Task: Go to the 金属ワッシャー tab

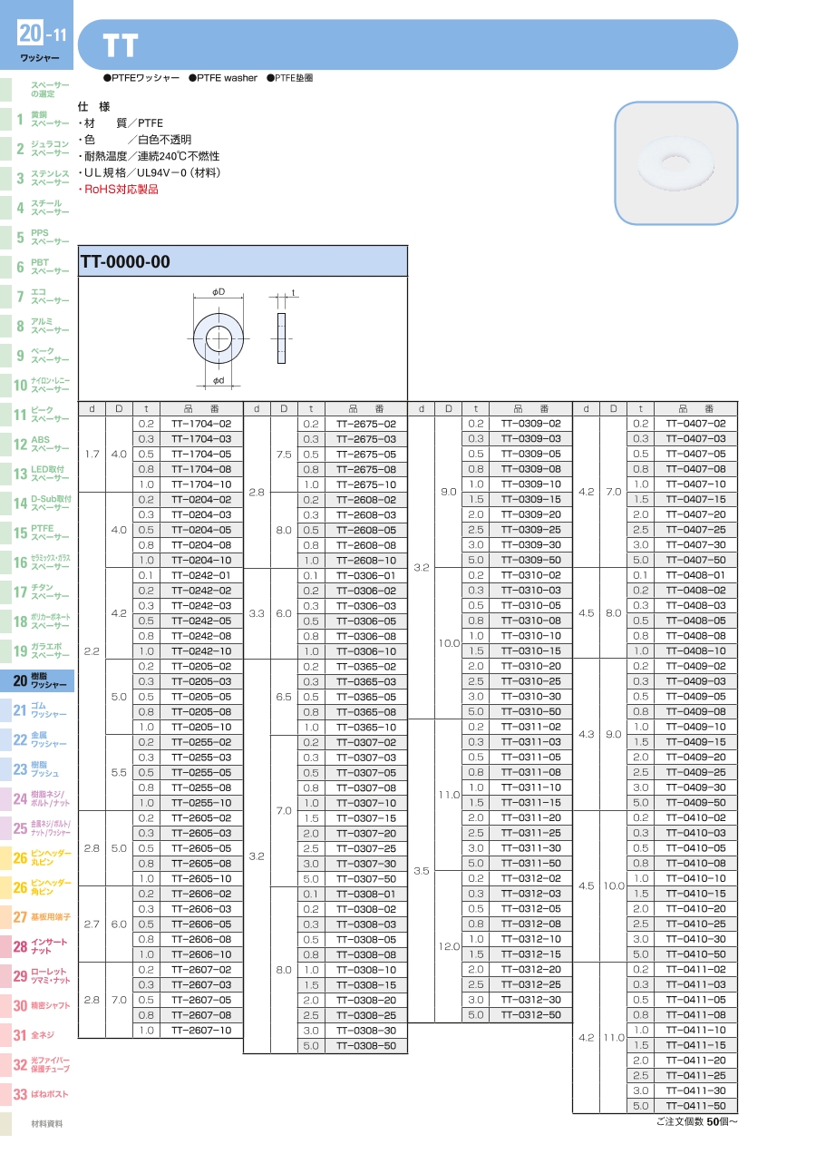Action: pos(41,739)
